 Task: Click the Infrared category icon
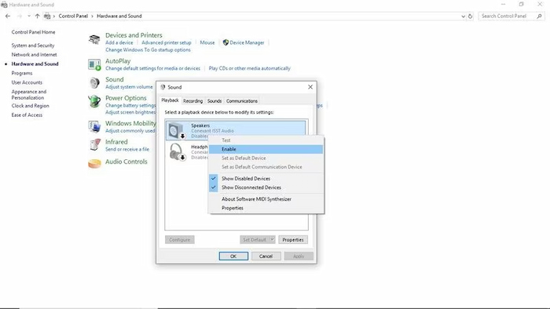coord(95,145)
